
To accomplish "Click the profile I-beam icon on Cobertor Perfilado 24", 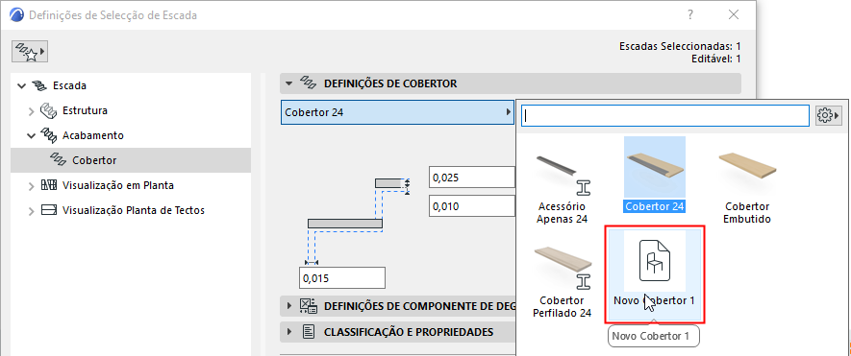I will tap(583, 281).
